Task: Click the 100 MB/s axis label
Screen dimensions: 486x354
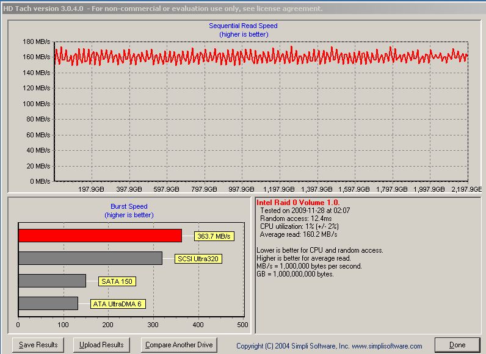Action: pyautogui.click(x=36, y=104)
